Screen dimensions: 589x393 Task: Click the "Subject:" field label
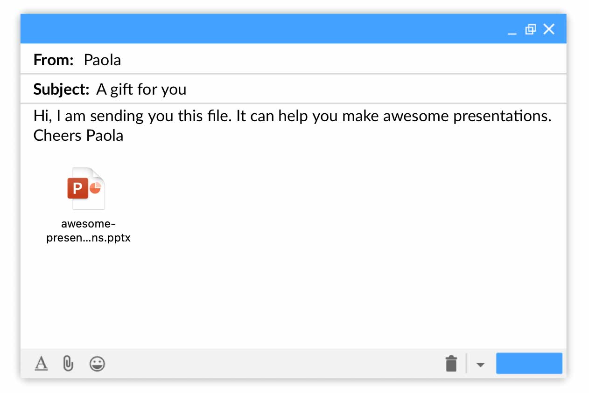click(x=61, y=89)
